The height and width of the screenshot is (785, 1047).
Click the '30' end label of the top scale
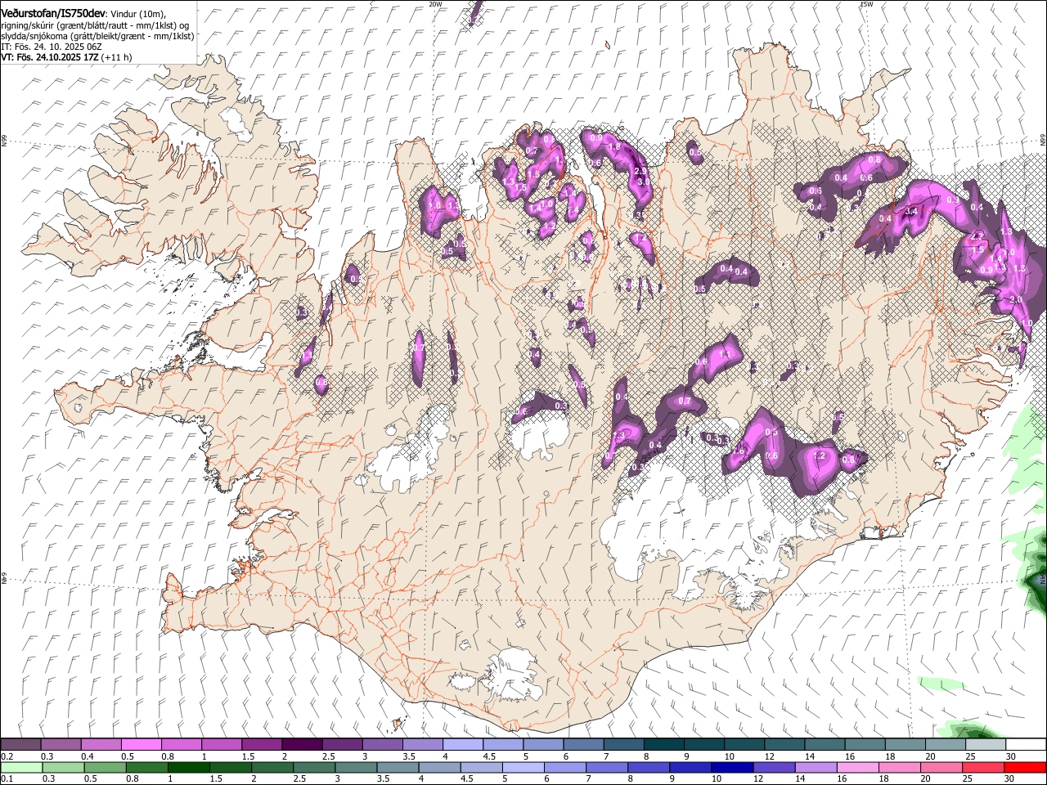click(1011, 756)
